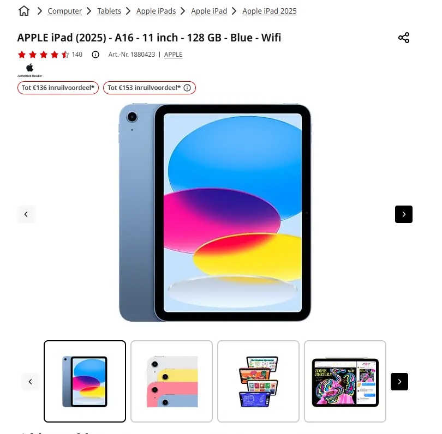442x434 pixels.
Task: Open the Tablets breadcrumb link
Action: point(109,11)
